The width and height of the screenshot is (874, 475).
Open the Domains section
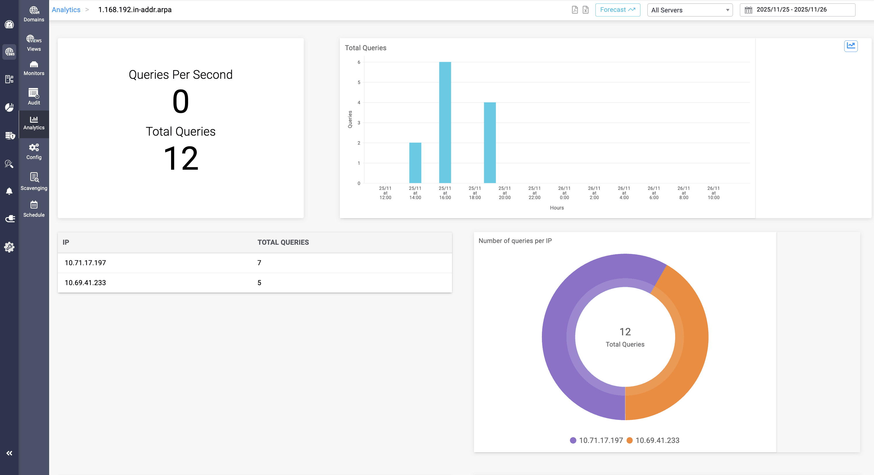click(x=34, y=14)
